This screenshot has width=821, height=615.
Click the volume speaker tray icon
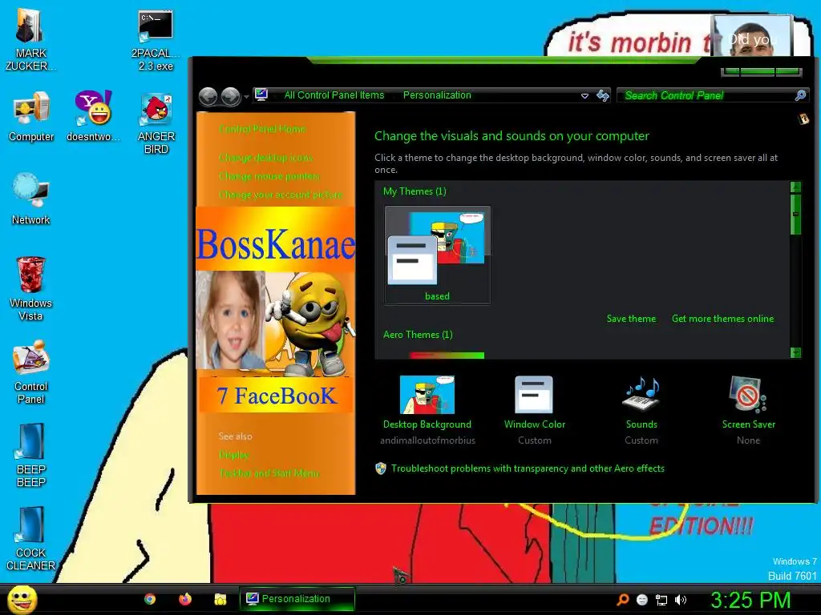tap(680, 600)
